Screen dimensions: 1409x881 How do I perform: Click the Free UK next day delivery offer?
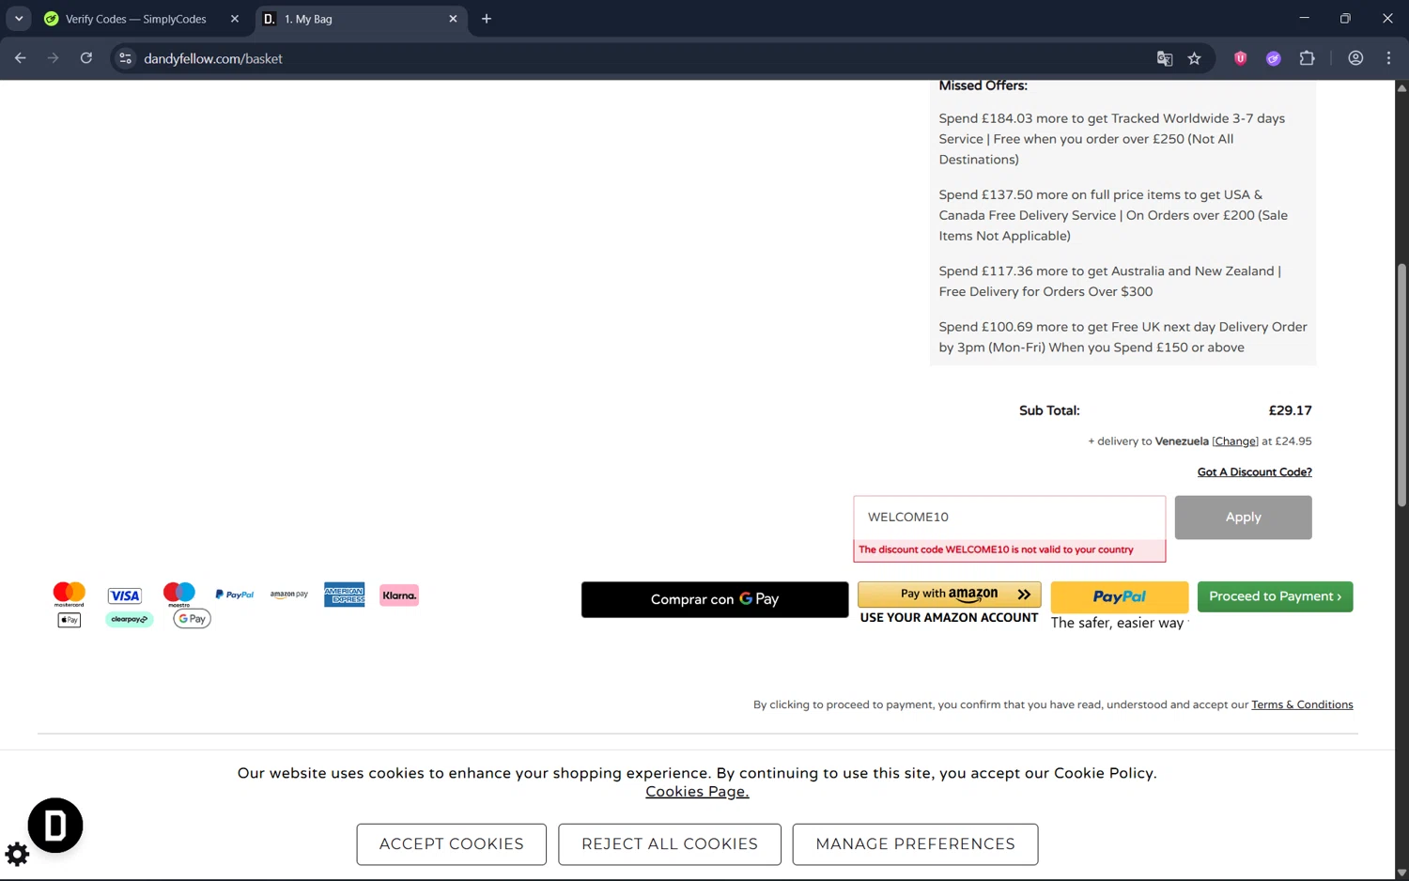pos(1123,337)
